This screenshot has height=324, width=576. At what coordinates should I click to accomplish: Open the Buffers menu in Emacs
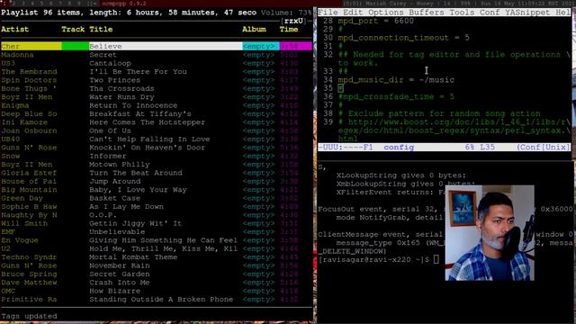click(x=426, y=12)
